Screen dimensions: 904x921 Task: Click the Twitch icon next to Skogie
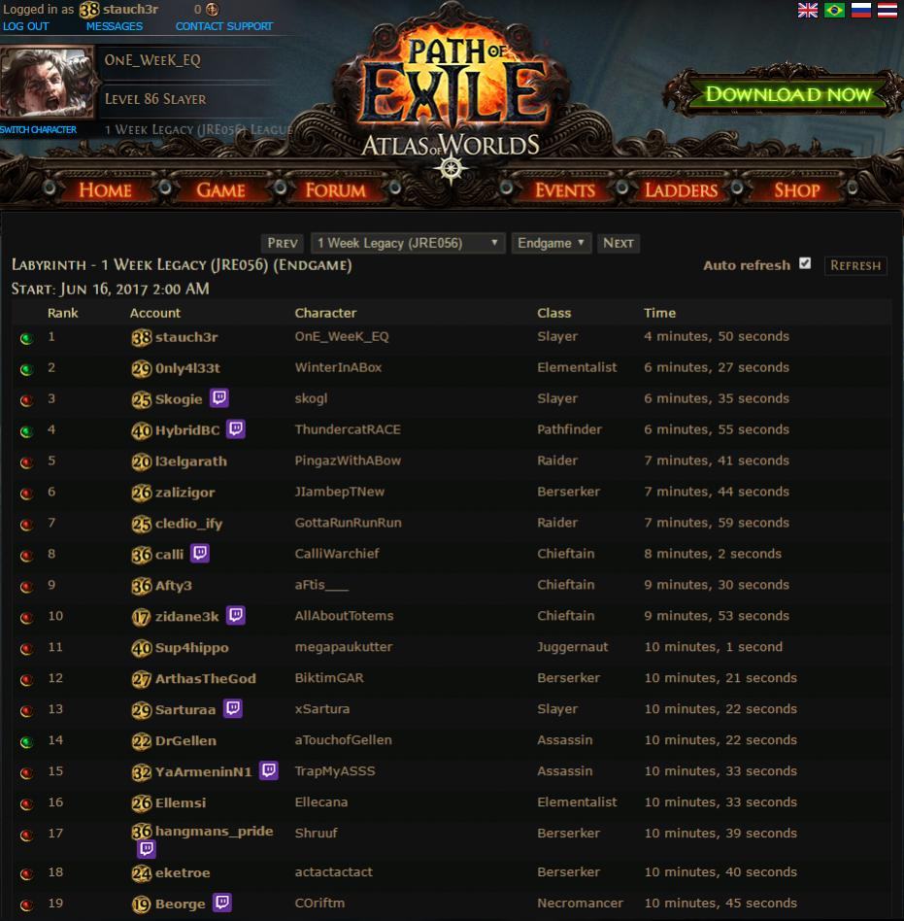point(218,398)
